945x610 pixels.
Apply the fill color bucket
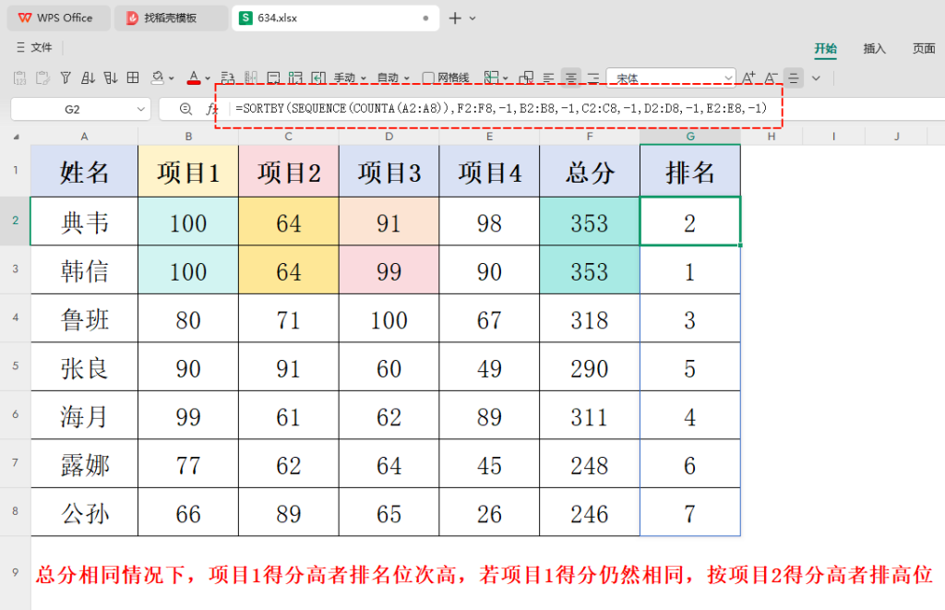[x=157, y=78]
